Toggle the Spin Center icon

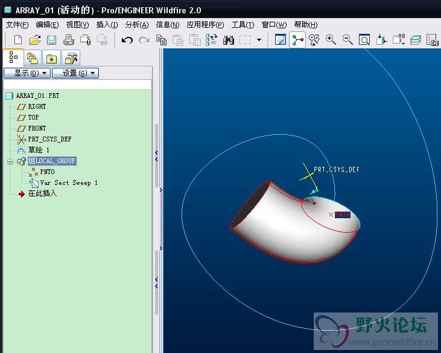297,40
